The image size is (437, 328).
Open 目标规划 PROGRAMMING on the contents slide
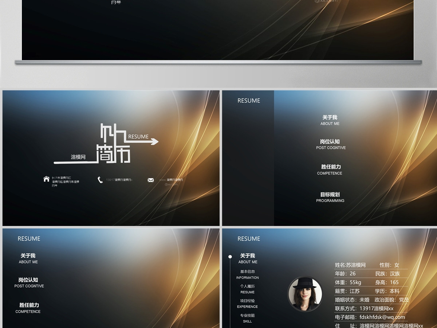pyautogui.click(x=330, y=197)
